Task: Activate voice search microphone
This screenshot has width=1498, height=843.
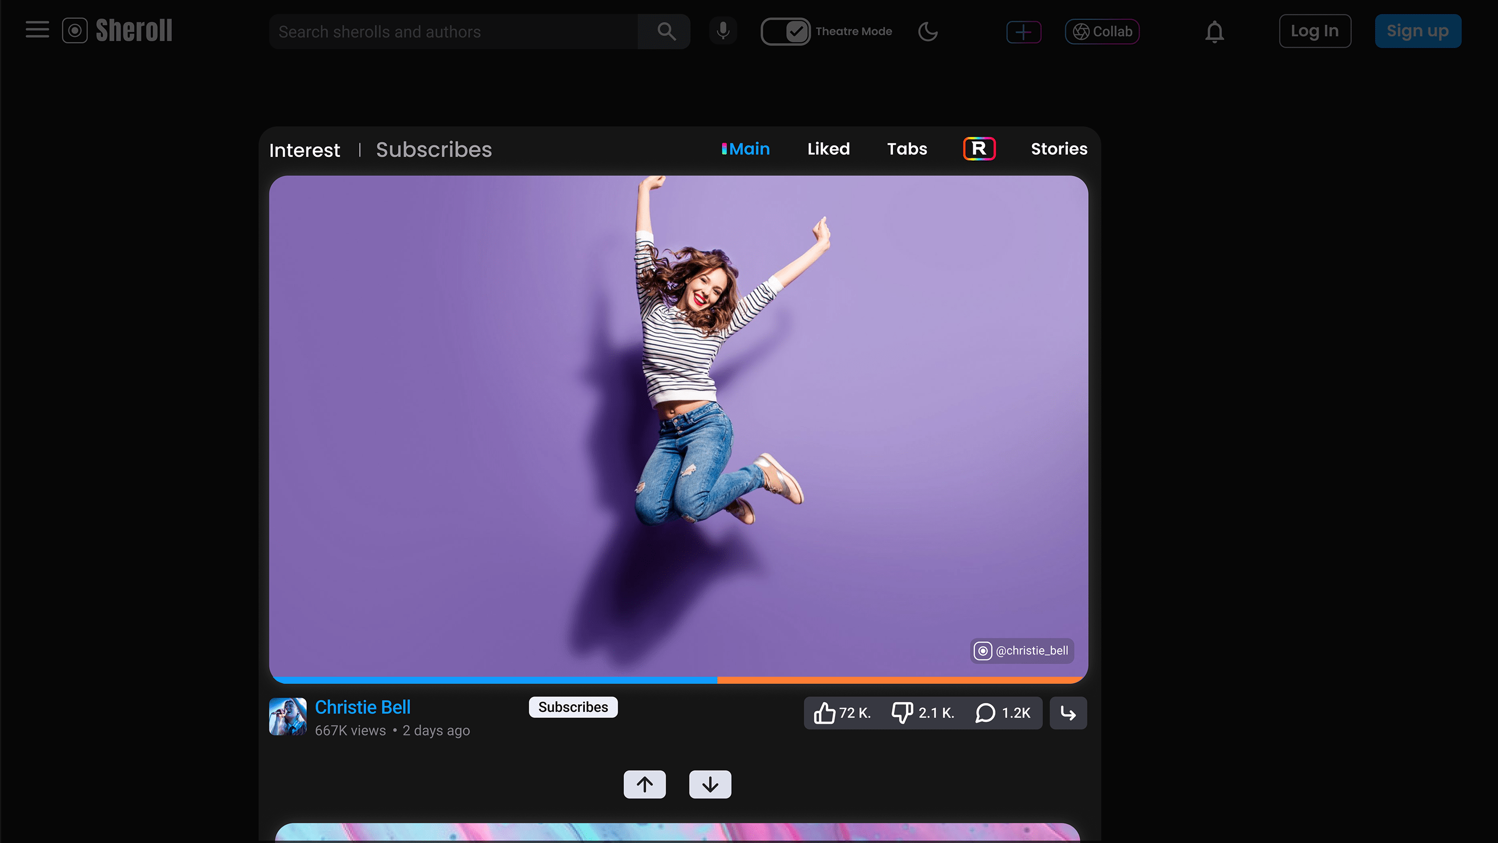Action: 723,31
